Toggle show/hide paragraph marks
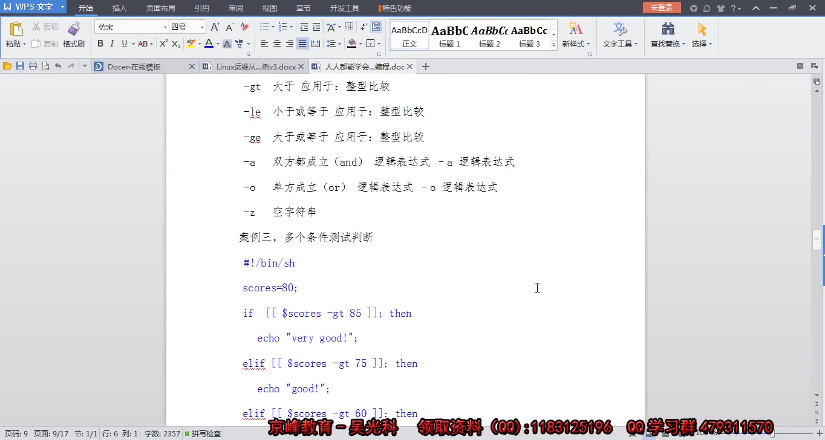Viewport: 825px width, 440px height. tap(363, 27)
